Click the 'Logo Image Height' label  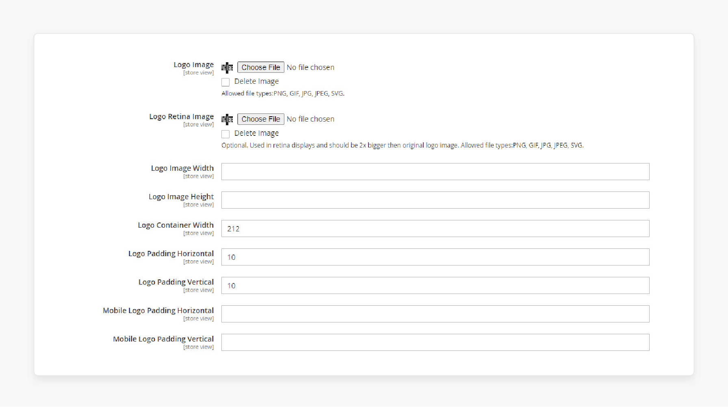coord(181,197)
